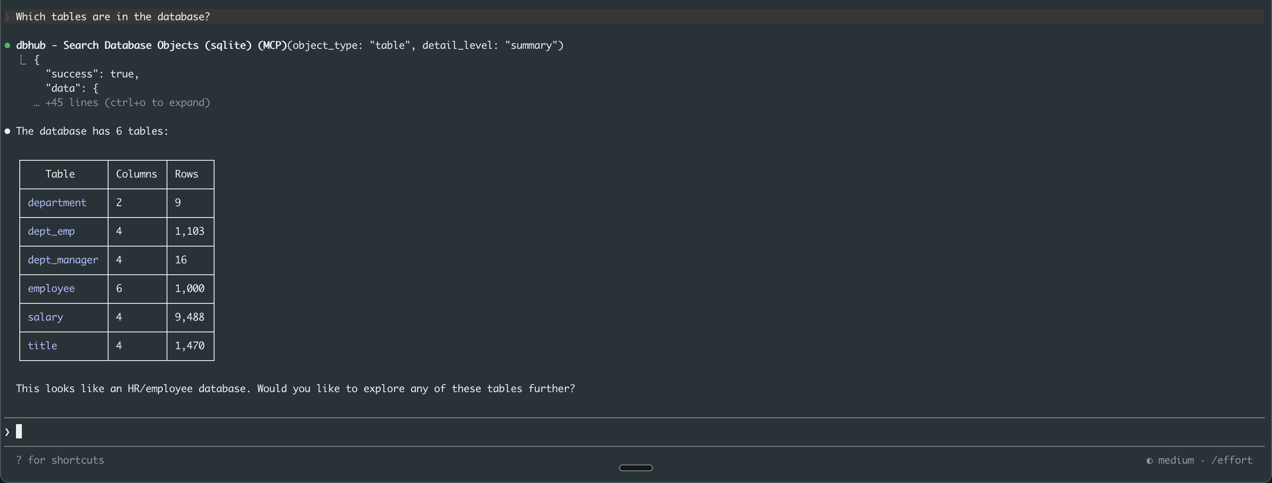Click the L-bracket under the dbhub tool call

(23, 59)
